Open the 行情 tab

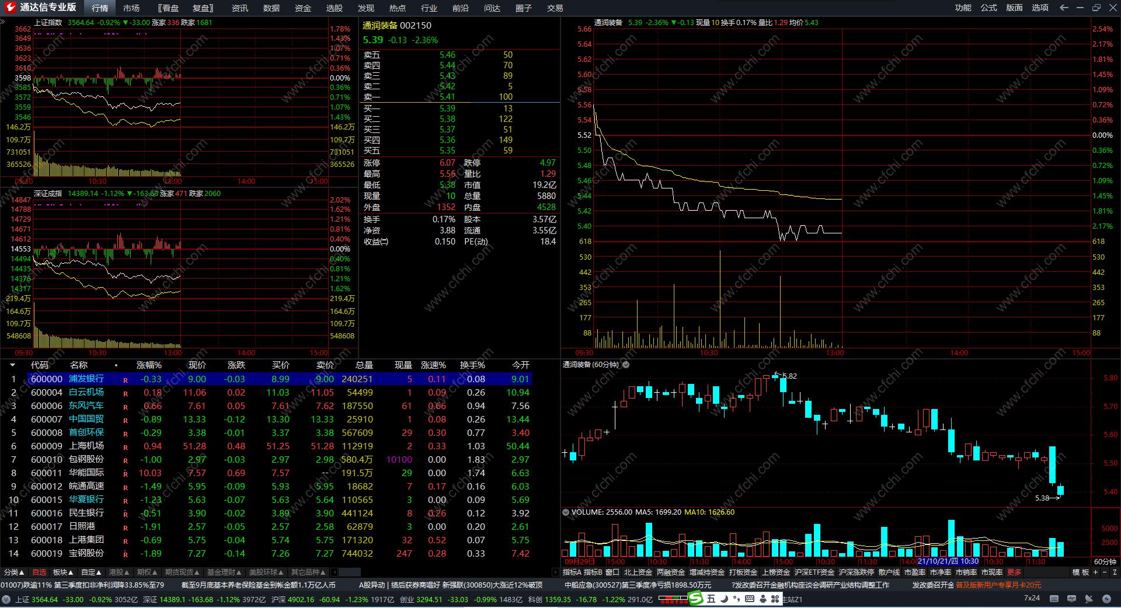point(100,8)
